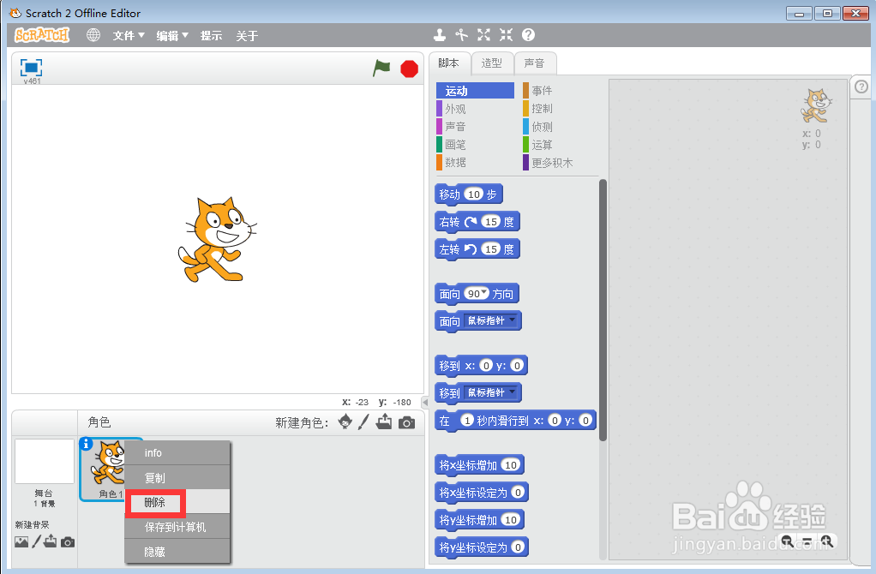Open the 文件 menu
Screen dimensions: 876x574
(x=129, y=36)
